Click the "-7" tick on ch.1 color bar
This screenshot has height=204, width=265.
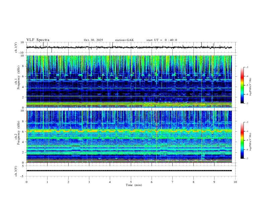point(247,104)
